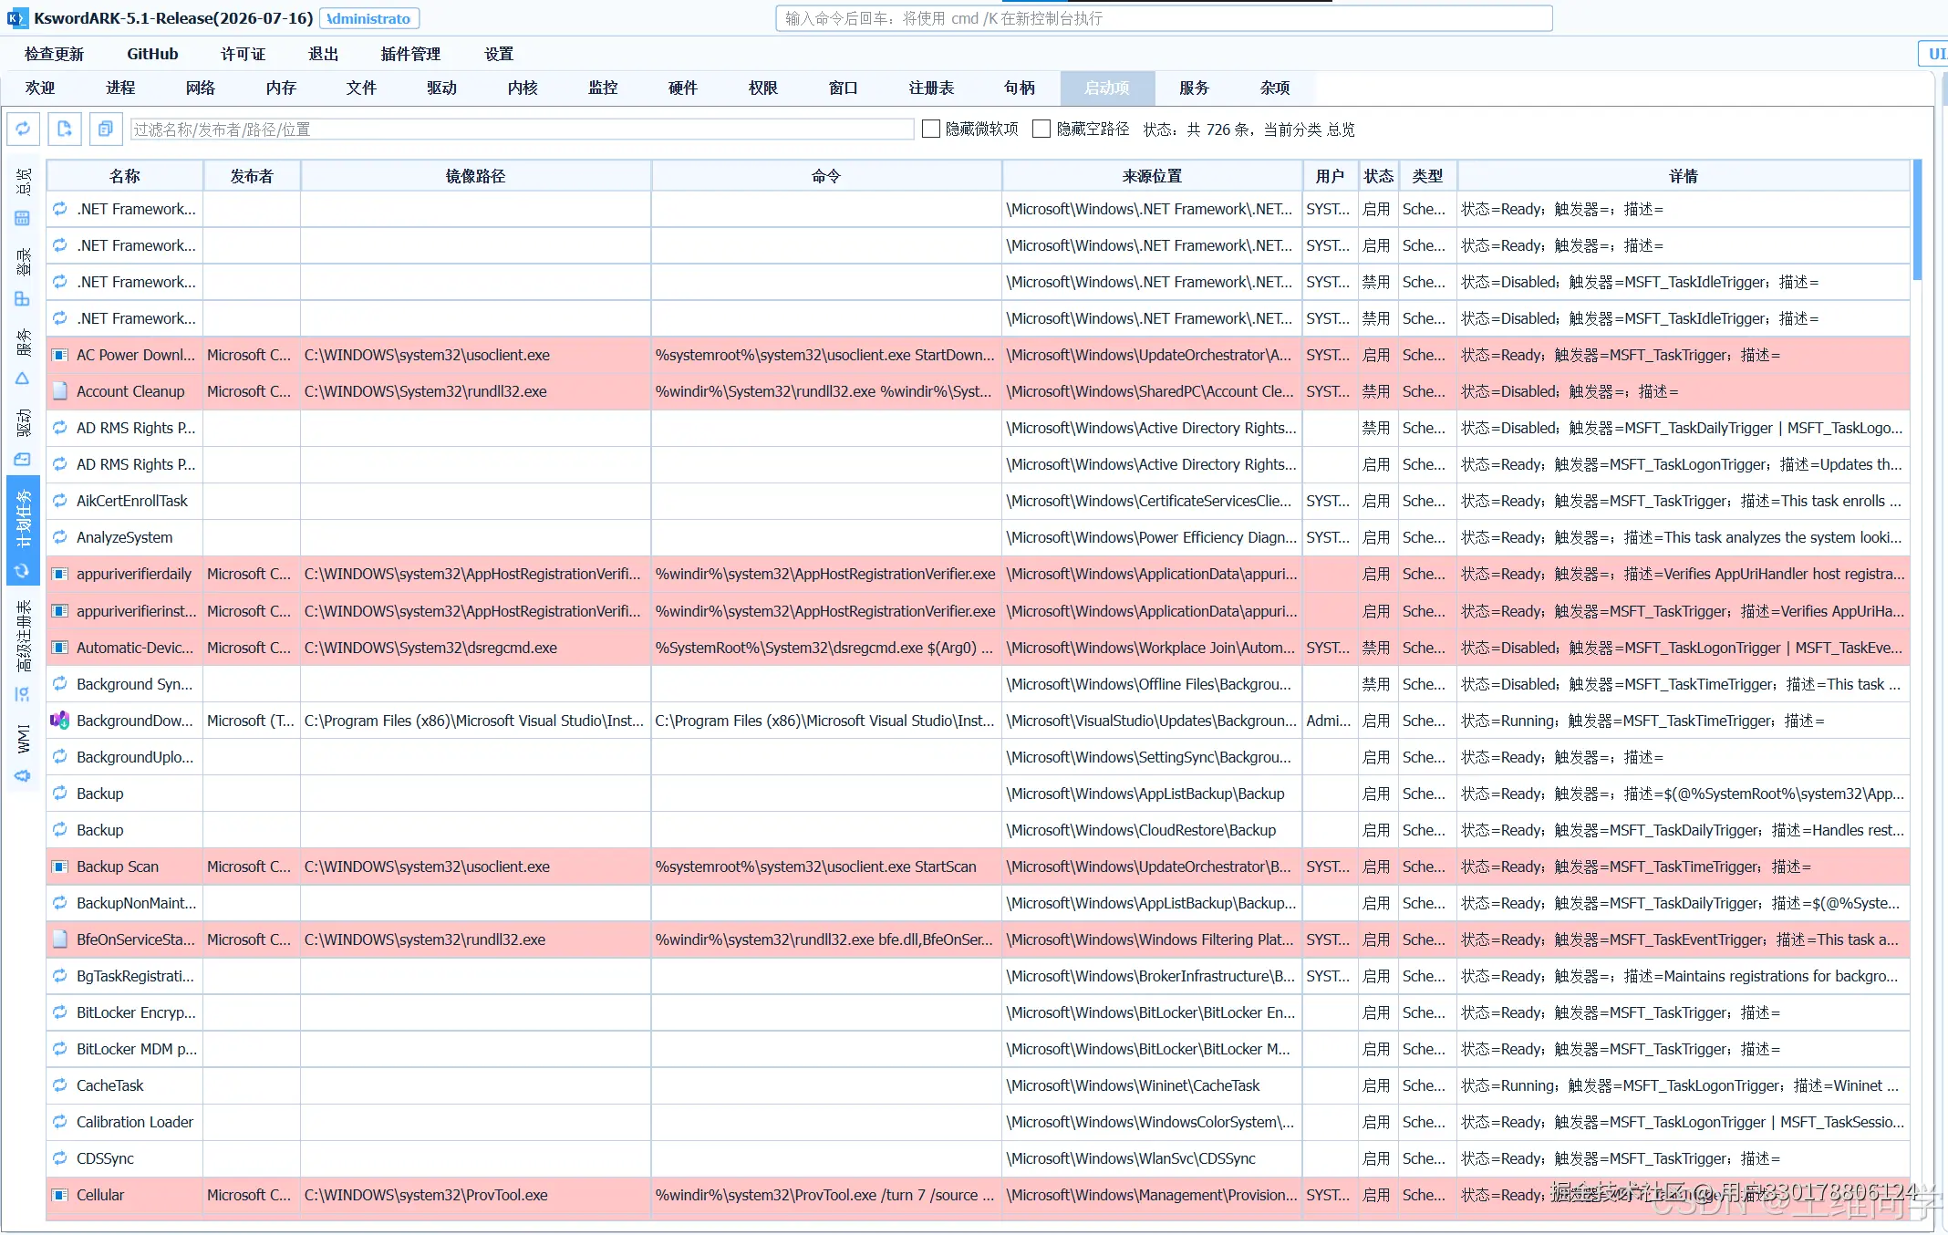The width and height of the screenshot is (1948, 1235).
Task: Open the 插件管理 menu
Action: tap(410, 54)
